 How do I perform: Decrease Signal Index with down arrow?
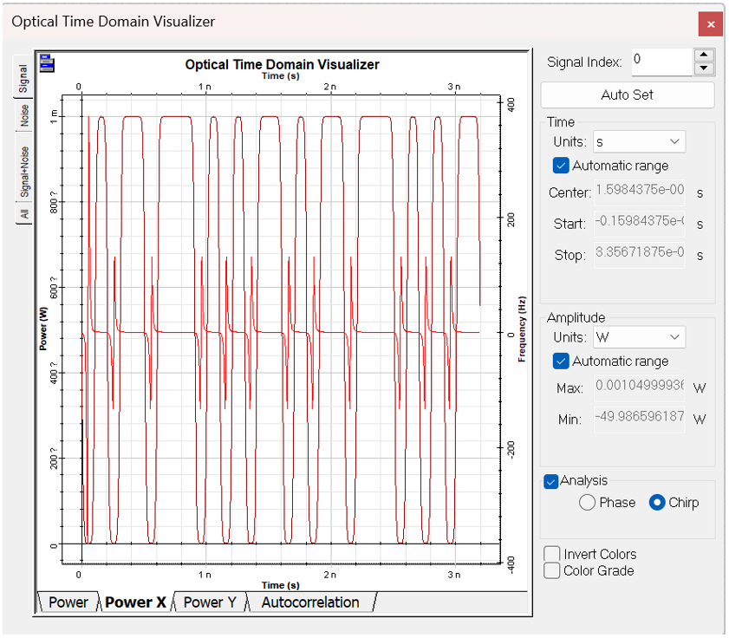pyautogui.click(x=704, y=68)
